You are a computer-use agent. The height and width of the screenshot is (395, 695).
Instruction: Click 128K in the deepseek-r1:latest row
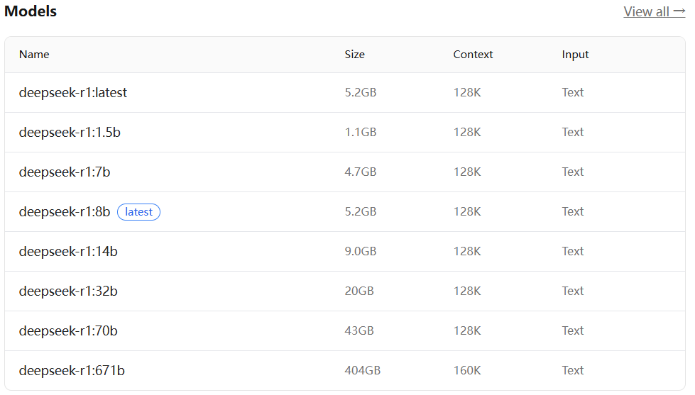point(467,92)
